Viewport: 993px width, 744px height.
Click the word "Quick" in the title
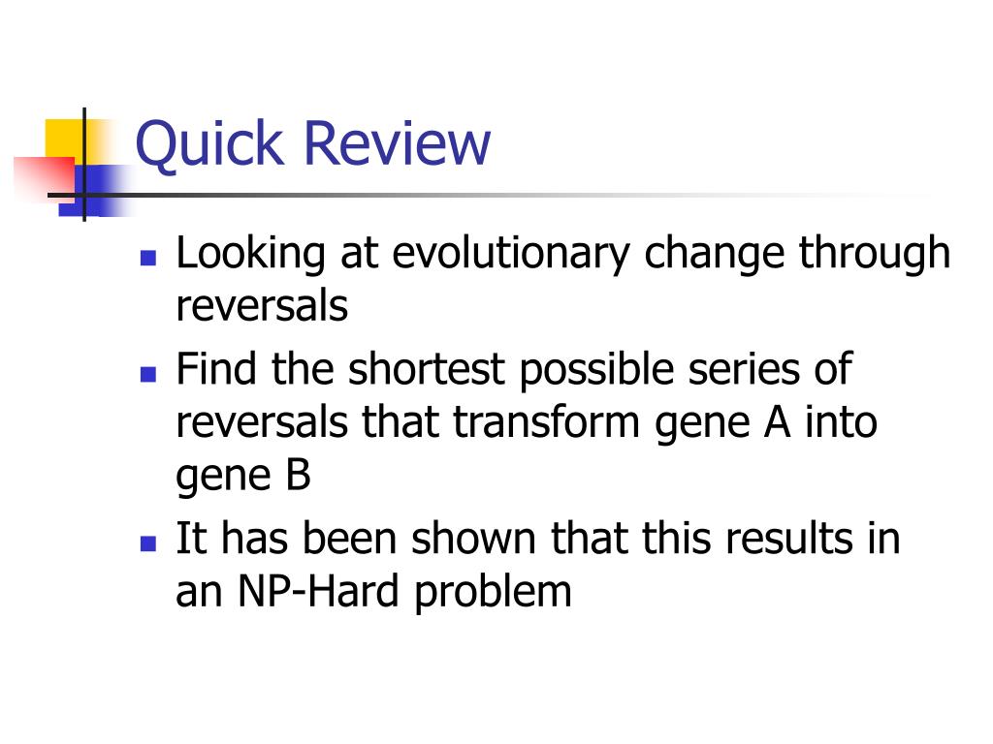click(x=209, y=145)
